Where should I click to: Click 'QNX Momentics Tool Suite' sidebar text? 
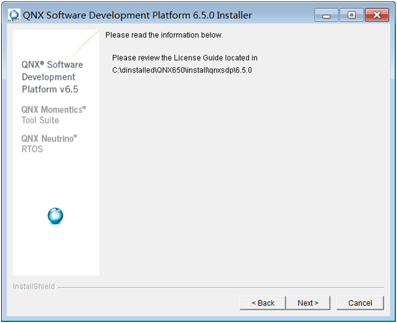point(54,115)
